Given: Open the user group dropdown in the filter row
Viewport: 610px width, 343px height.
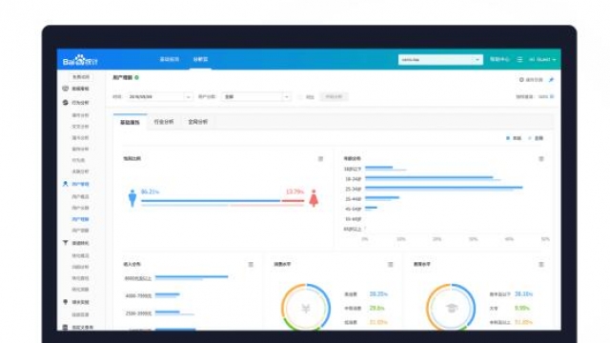Looking at the screenshot, I should tap(256, 97).
